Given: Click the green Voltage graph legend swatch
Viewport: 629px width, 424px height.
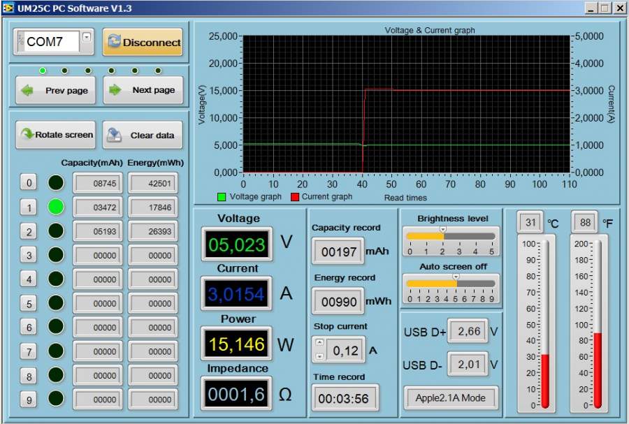Looking at the screenshot, I should 222,197.
